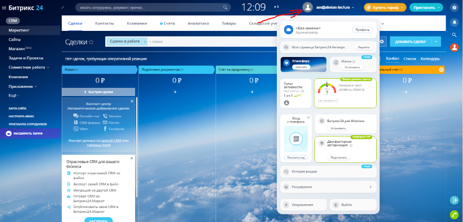
Task: Click the Показать код button
Action: 296,157
